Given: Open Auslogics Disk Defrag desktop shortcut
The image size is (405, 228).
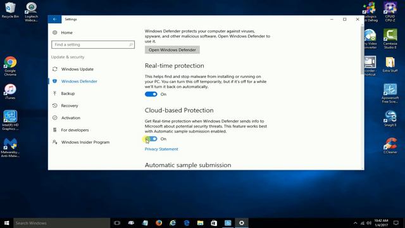Looking at the screenshot, I should click(370, 11).
